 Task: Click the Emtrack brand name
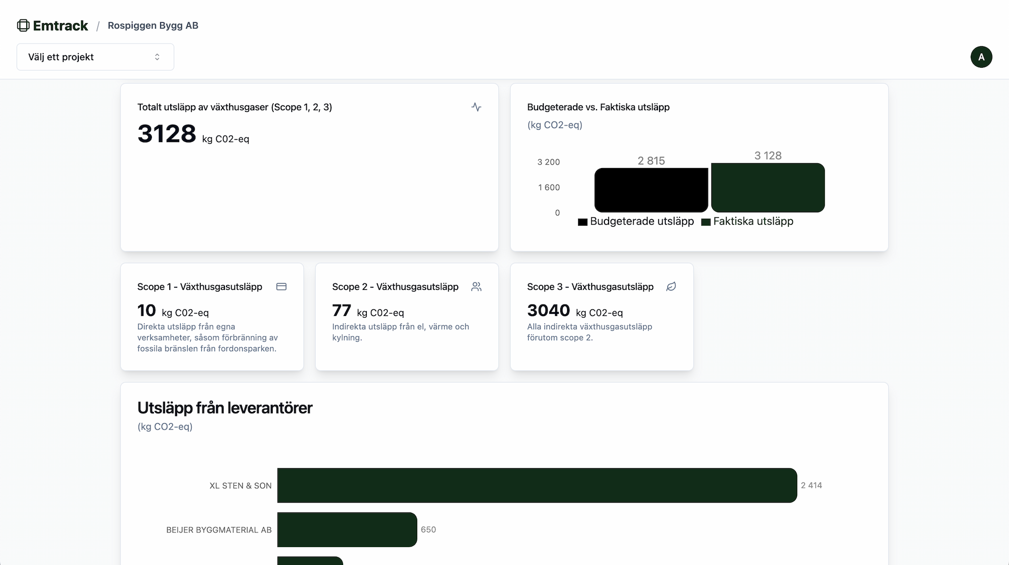(x=60, y=25)
